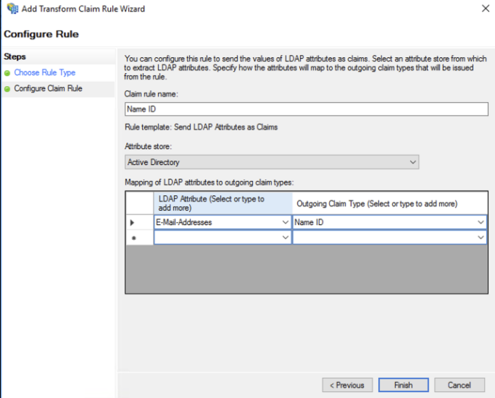Open the Choose Rule Type step
This screenshot has height=398, width=495.
[x=45, y=72]
